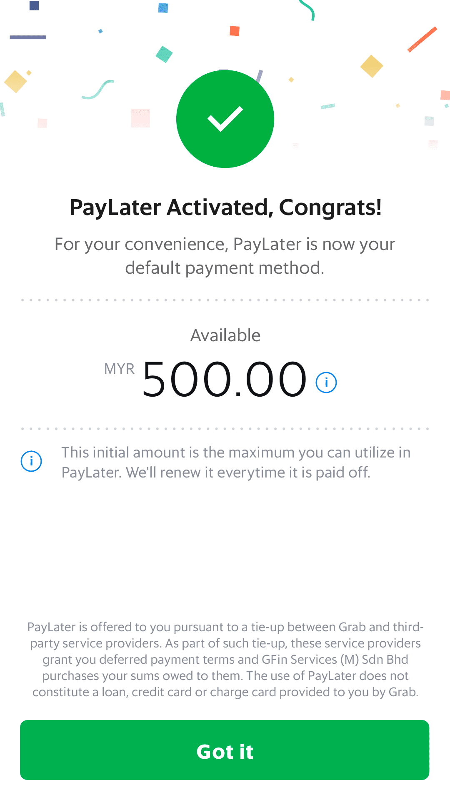Tap the upper dotted divider line
Viewport: 450px width, 800px height.
click(225, 299)
